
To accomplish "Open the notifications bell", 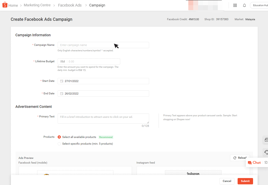I will pos(244,5).
